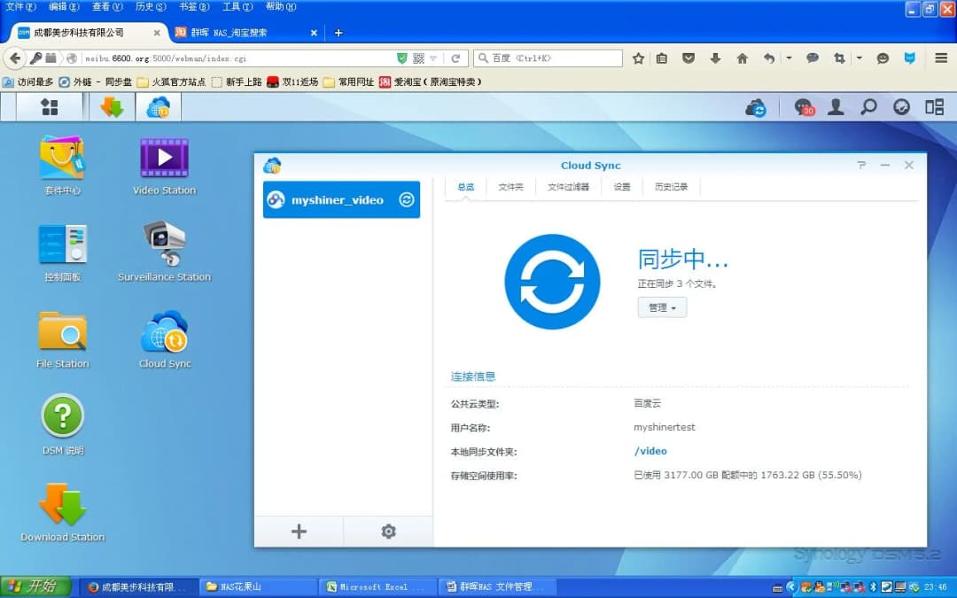Open the 工具 tools menu
Image resolution: width=957 pixels, height=598 pixels.
[x=237, y=7]
